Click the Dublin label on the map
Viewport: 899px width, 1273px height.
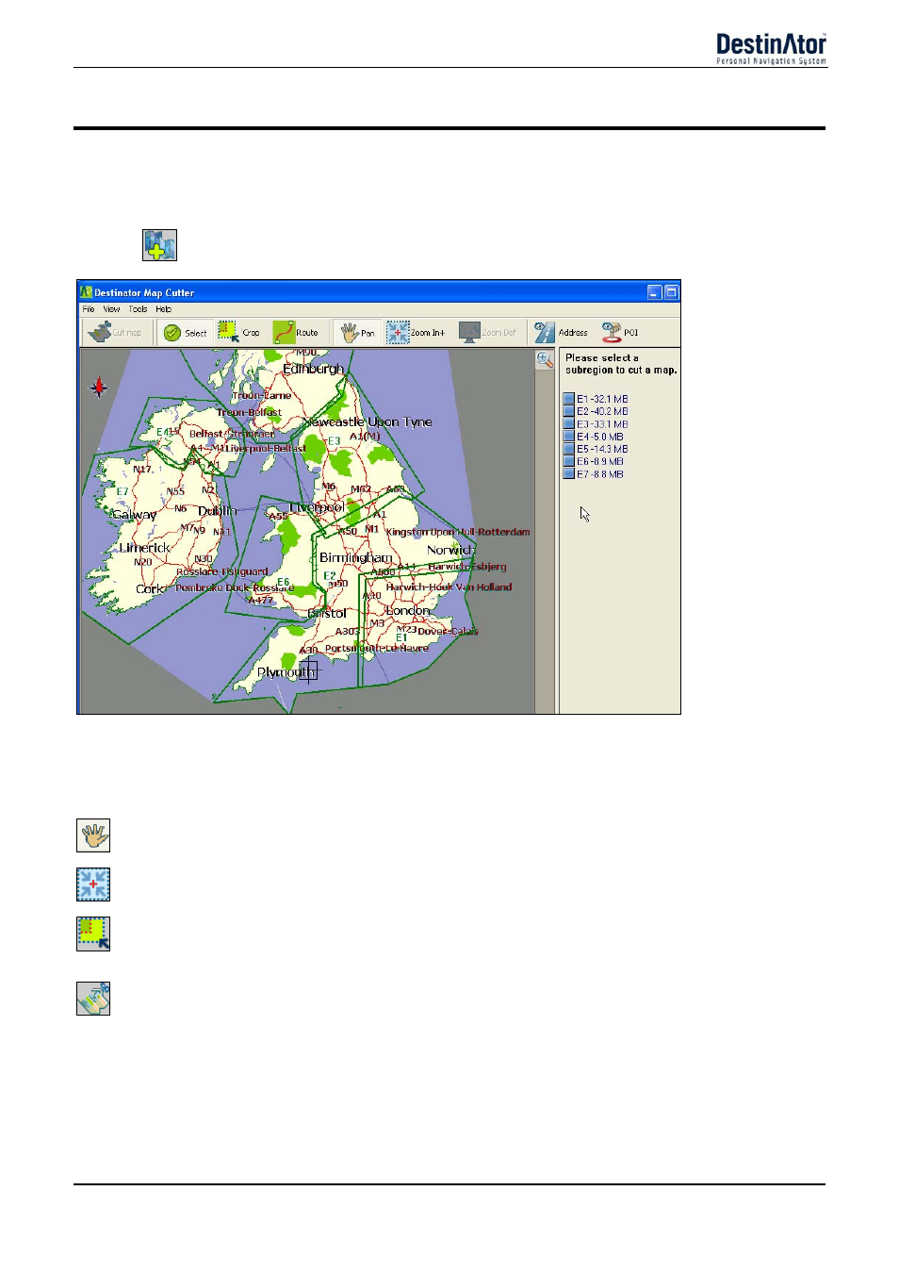218,510
